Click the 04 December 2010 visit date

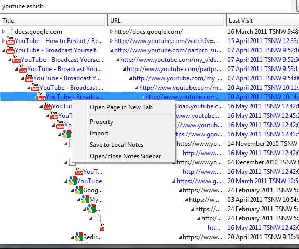tap(263, 162)
